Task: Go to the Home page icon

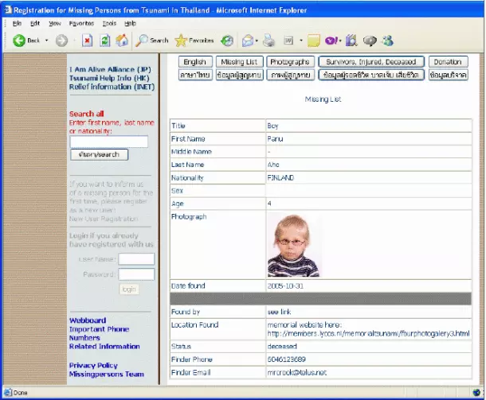Action: coord(122,41)
